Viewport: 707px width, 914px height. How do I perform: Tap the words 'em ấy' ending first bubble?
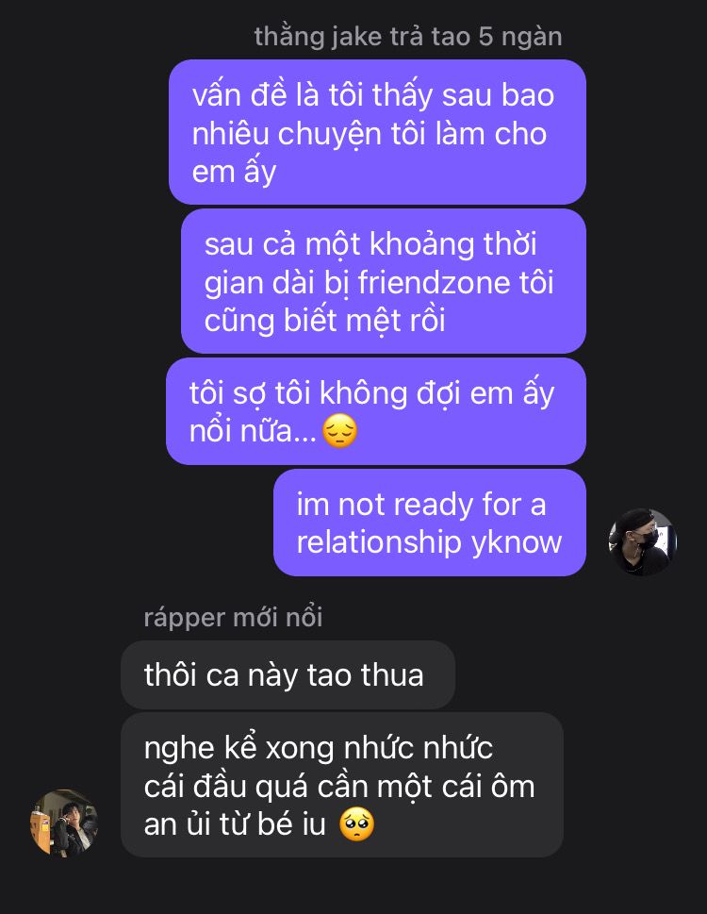[x=234, y=172]
